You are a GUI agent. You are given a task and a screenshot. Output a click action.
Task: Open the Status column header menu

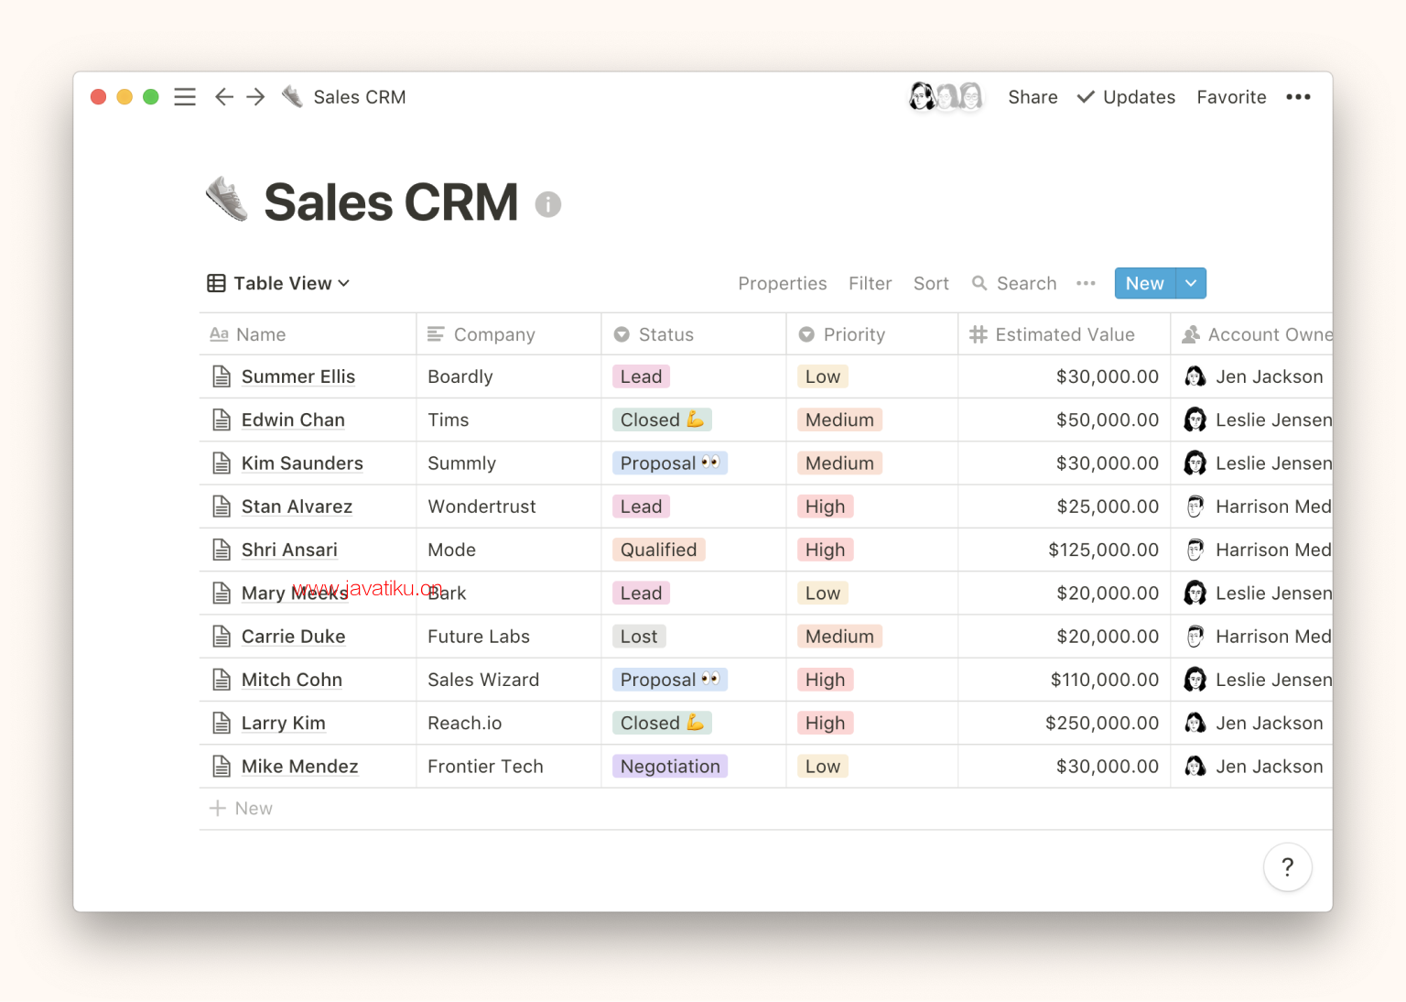coord(665,335)
